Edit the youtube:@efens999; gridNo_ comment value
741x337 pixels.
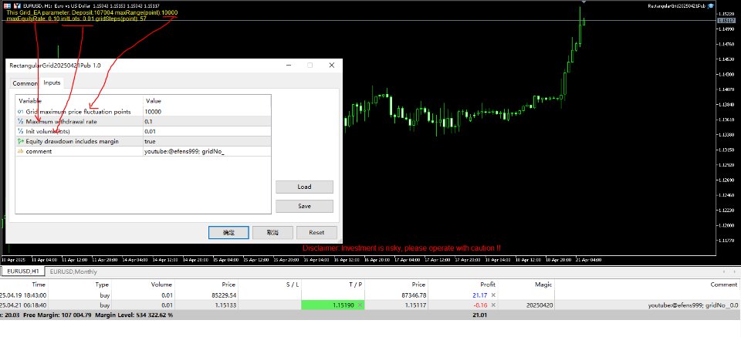pyautogui.click(x=207, y=151)
